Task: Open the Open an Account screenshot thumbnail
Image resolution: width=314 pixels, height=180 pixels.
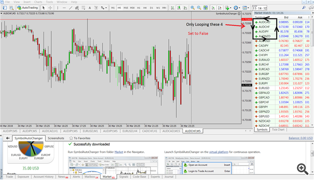Action: pyautogui.click(x=209, y=165)
